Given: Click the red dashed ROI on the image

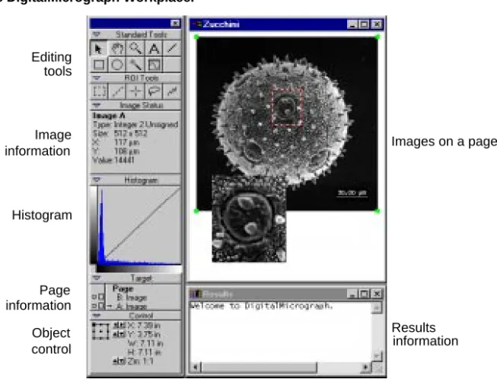Looking at the screenshot, I should [287, 107].
